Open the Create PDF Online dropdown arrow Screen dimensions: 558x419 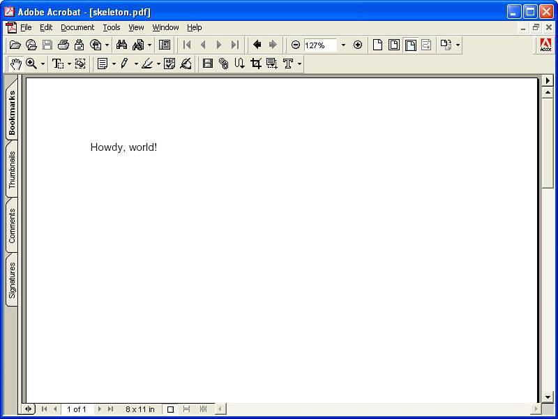tap(107, 45)
